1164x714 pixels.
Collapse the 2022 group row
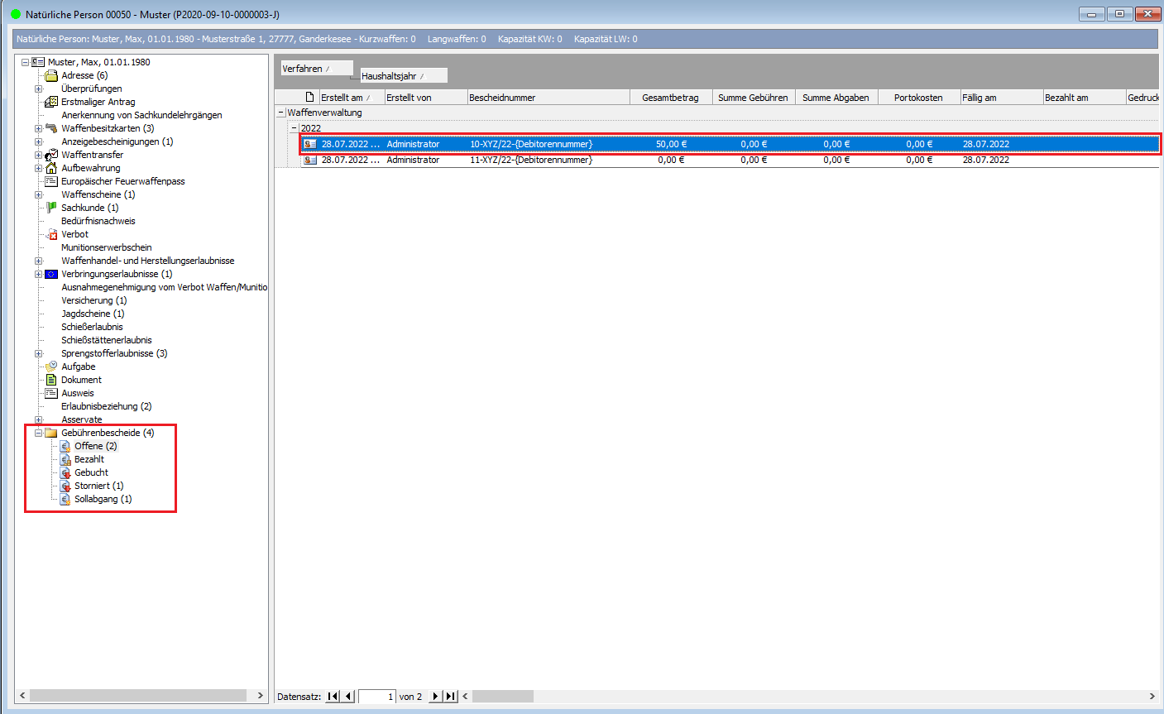294,128
